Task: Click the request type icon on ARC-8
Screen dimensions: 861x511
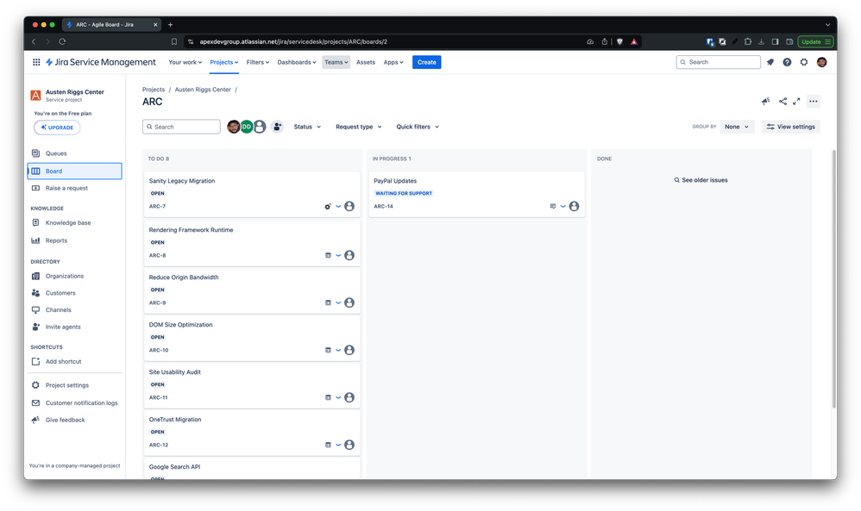Action: tap(328, 255)
